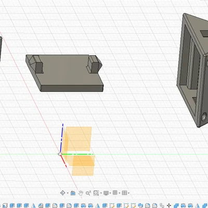The height and width of the screenshot is (208, 208).
Task: Open Display Settings monitor icon
Action: tap(106, 193)
